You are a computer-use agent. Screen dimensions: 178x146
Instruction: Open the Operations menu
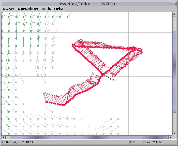point(28,9)
